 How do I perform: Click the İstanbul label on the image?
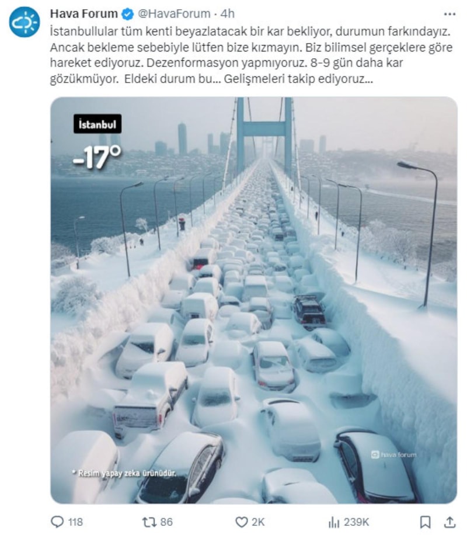(97, 124)
